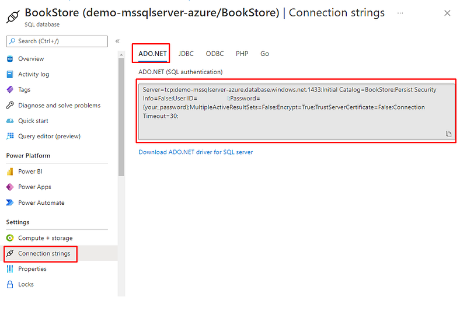Click the large plug icon beside BookStore title
Screen dimensions: 467x311
(x=13, y=17)
